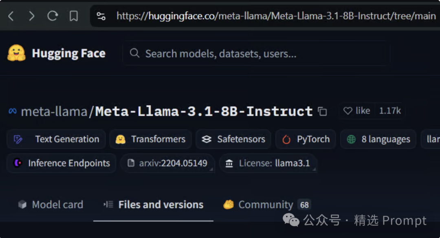Click the huggingface.co URL in the address bar
The width and height of the screenshot is (440, 238).
coord(276,16)
